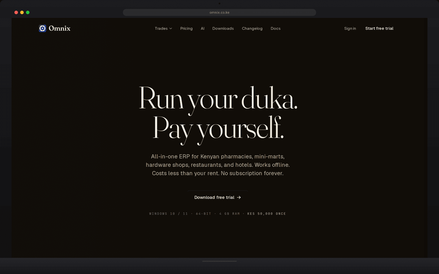Viewport: 439px width, 274px height.
Task: Click the red close window button
Action: (x=16, y=12)
